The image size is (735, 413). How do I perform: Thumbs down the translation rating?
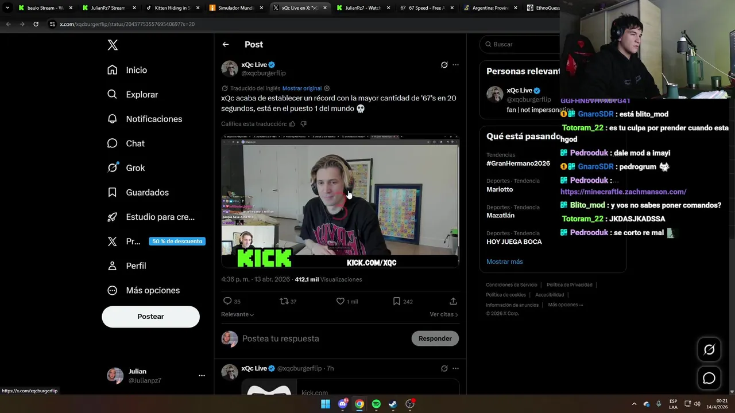(x=304, y=124)
